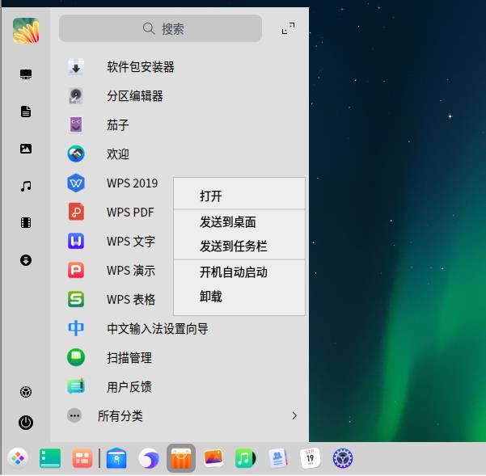Toggle launcher fullscreen mode icon
The height and width of the screenshot is (476, 486).
click(x=288, y=28)
